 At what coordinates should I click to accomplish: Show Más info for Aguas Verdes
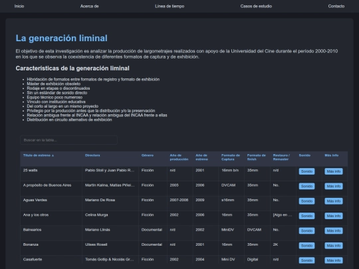pyautogui.click(x=334, y=201)
